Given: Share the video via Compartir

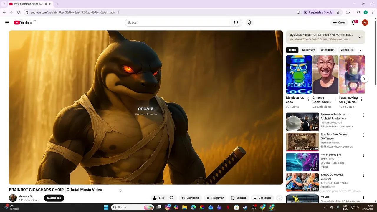Looking at the screenshot, I should click(190, 198).
